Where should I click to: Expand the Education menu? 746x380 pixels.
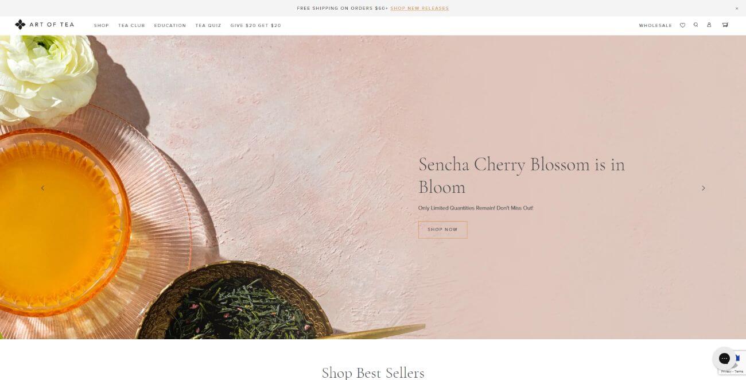[x=170, y=25]
